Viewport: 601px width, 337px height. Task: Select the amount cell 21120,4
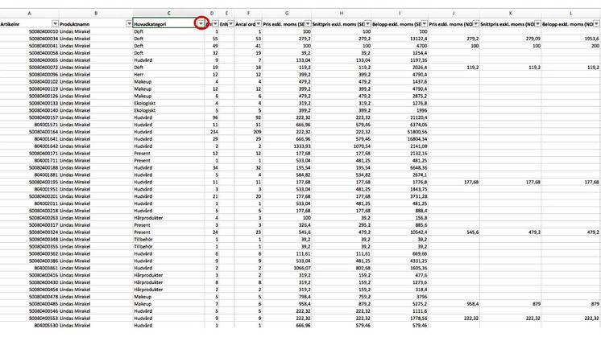(400, 117)
